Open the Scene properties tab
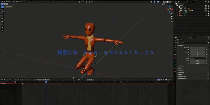Viewport: 210px width, 105px height. click(x=175, y=50)
